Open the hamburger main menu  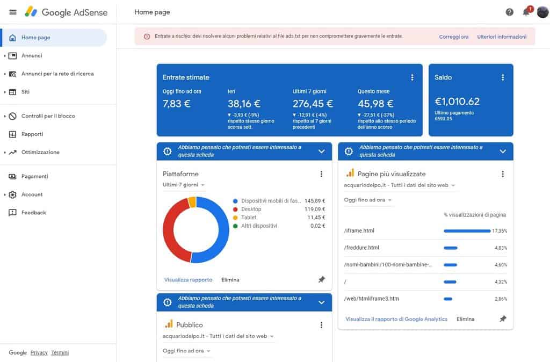pos(13,12)
